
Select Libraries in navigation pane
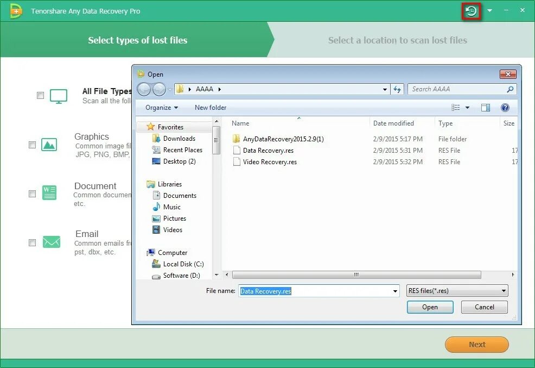coord(170,184)
